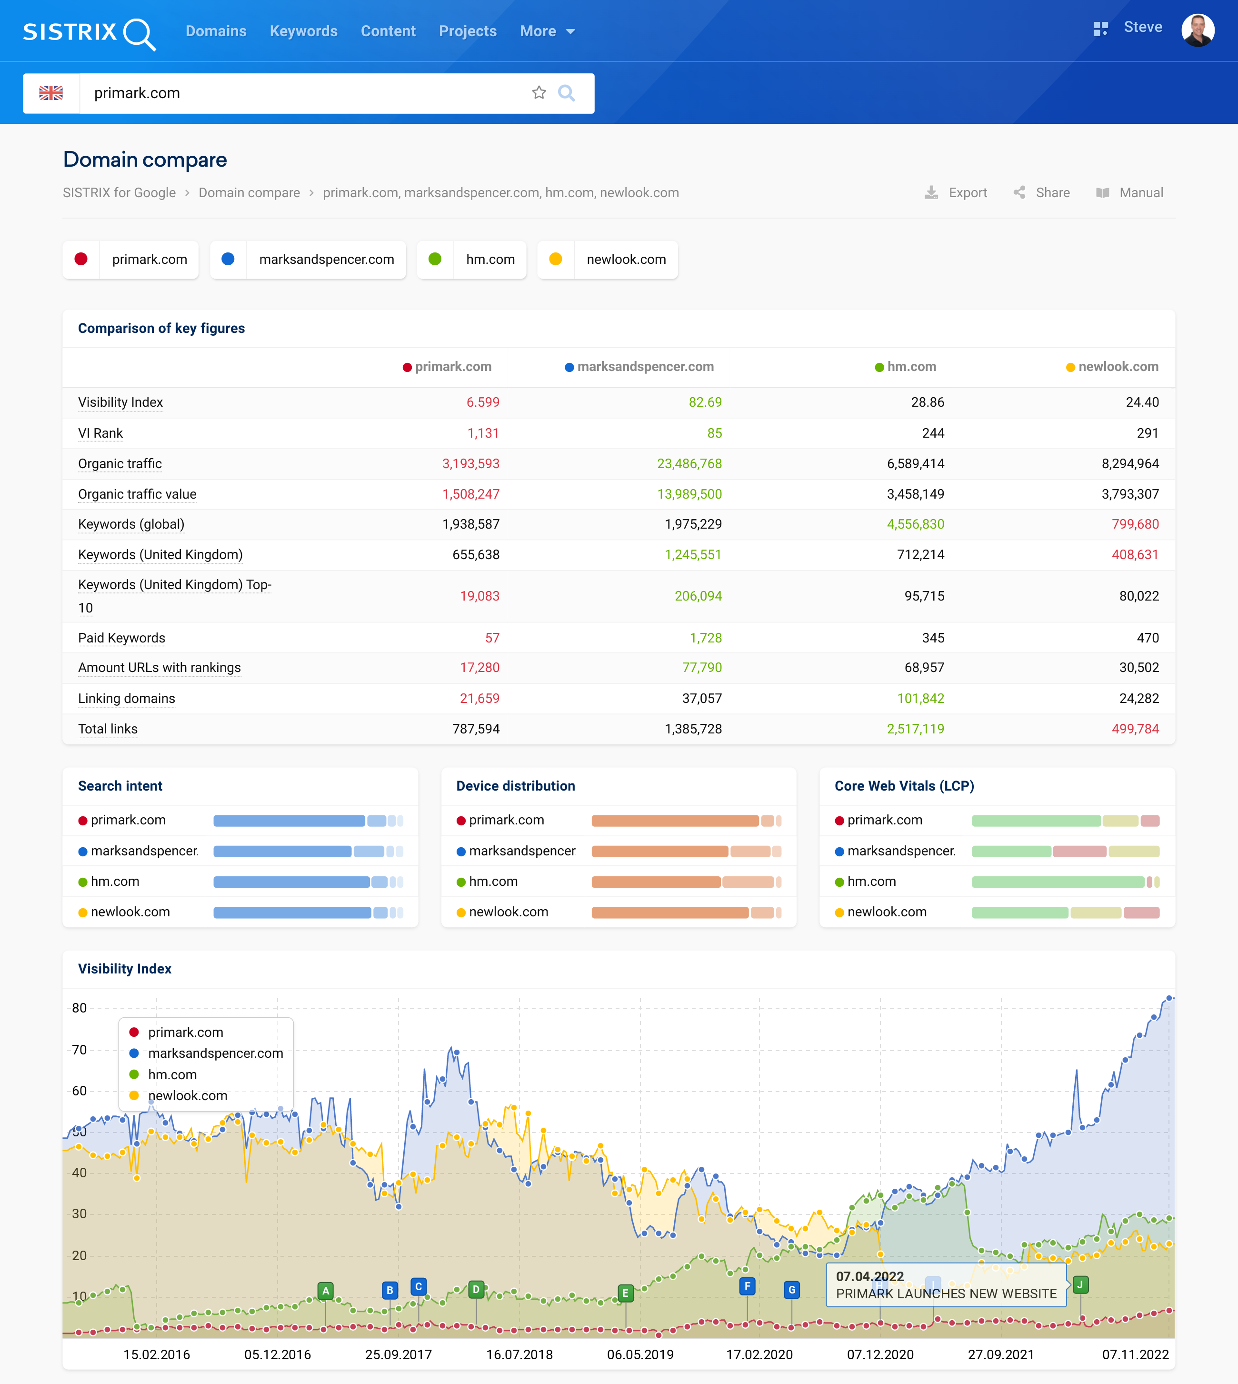Click the hm.com device distribution bar
The height and width of the screenshot is (1384, 1238).
click(x=686, y=882)
